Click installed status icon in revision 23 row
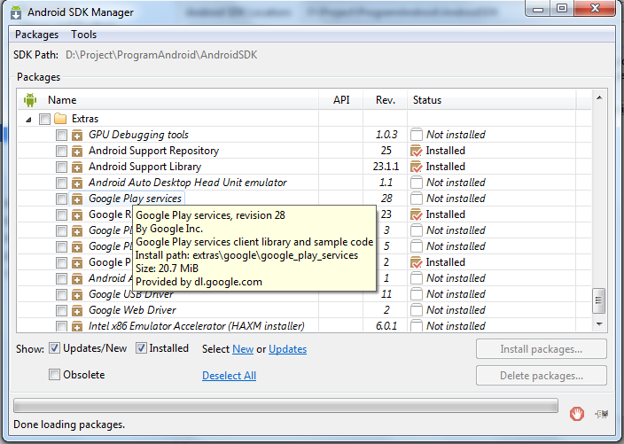 [417, 214]
